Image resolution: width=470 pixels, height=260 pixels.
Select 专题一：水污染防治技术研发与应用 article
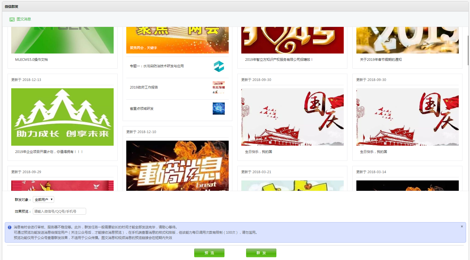pos(157,66)
